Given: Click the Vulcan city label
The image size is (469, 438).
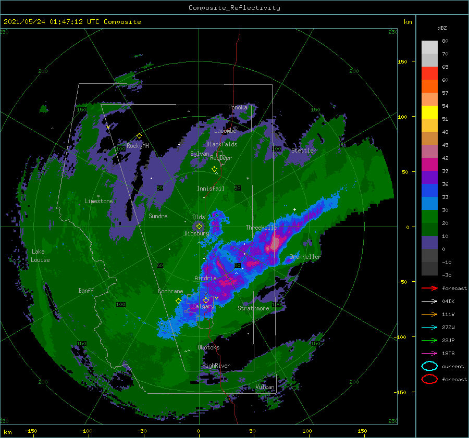Looking at the screenshot, I should (x=265, y=387).
